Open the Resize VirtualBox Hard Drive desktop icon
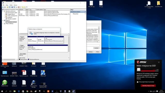 (x=43, y=85)
